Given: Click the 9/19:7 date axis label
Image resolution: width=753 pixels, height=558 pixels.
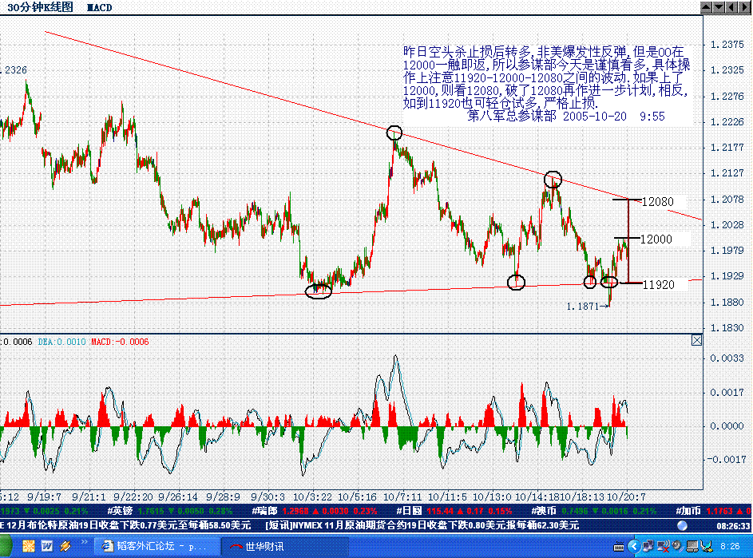Looking at the screenshot, I should point(44,497).
